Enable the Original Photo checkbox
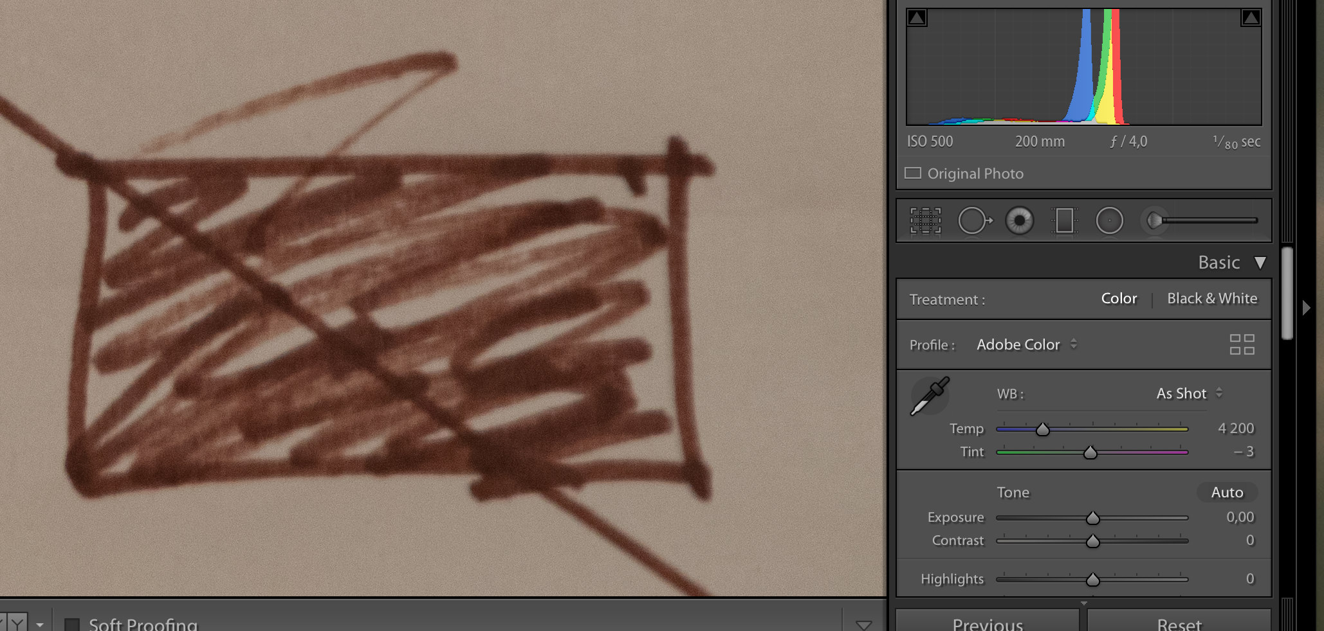 pyautogui.click(x=913, y=173)
